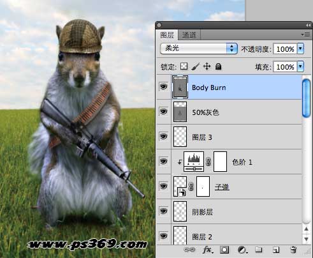
Task: Add a layer mask button
Action: point(224,250)
